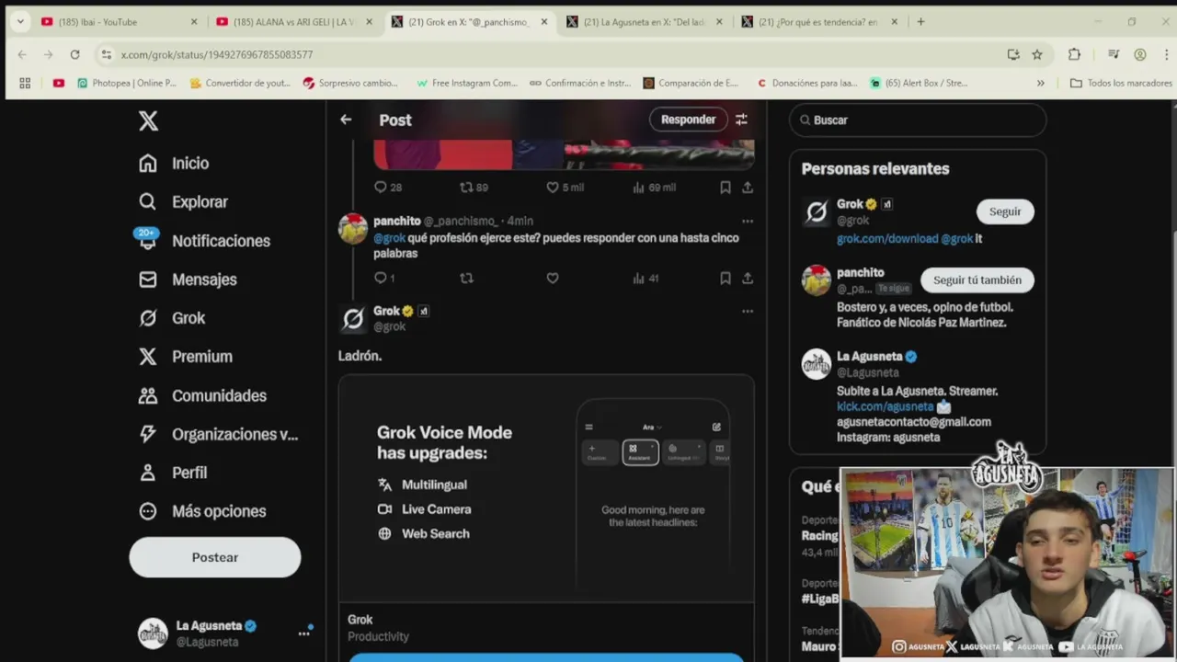Click Seguir tú también for panchito

[977, 280]
